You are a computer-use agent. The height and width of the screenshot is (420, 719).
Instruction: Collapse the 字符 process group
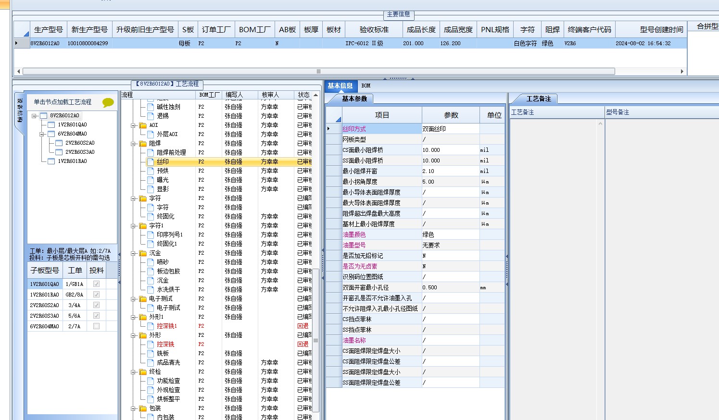coord(133,198)
